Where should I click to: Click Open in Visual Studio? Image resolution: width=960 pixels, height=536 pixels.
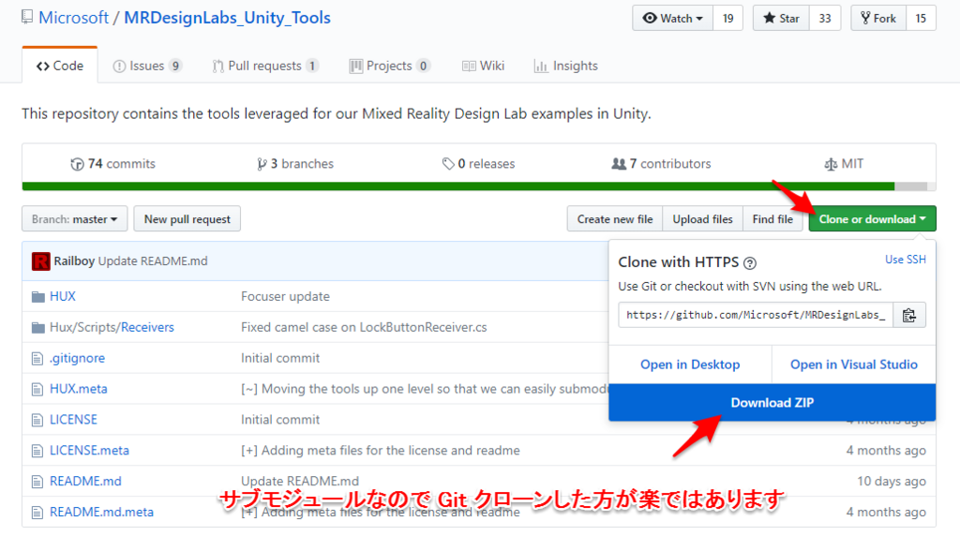pos(853,365)
